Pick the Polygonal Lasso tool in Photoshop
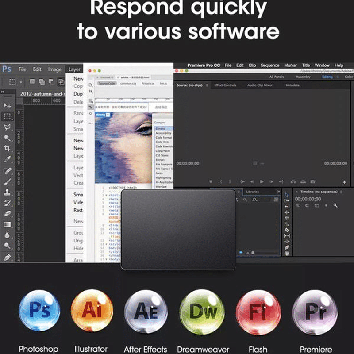Screen dimensions: 354x354 point(7,127)
